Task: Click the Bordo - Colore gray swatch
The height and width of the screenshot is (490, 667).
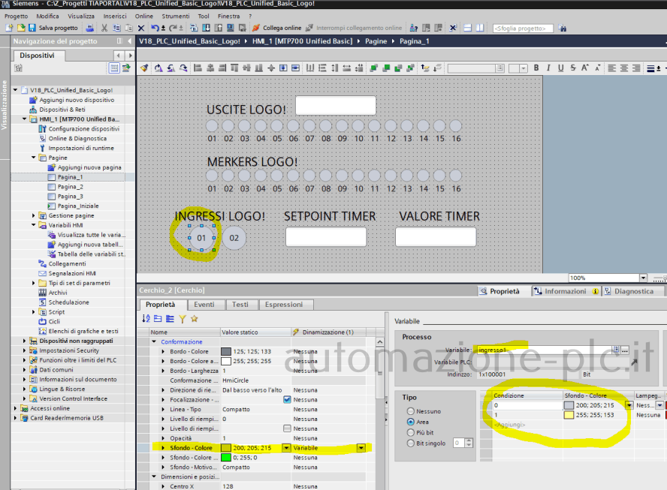Action: point(226,351)
